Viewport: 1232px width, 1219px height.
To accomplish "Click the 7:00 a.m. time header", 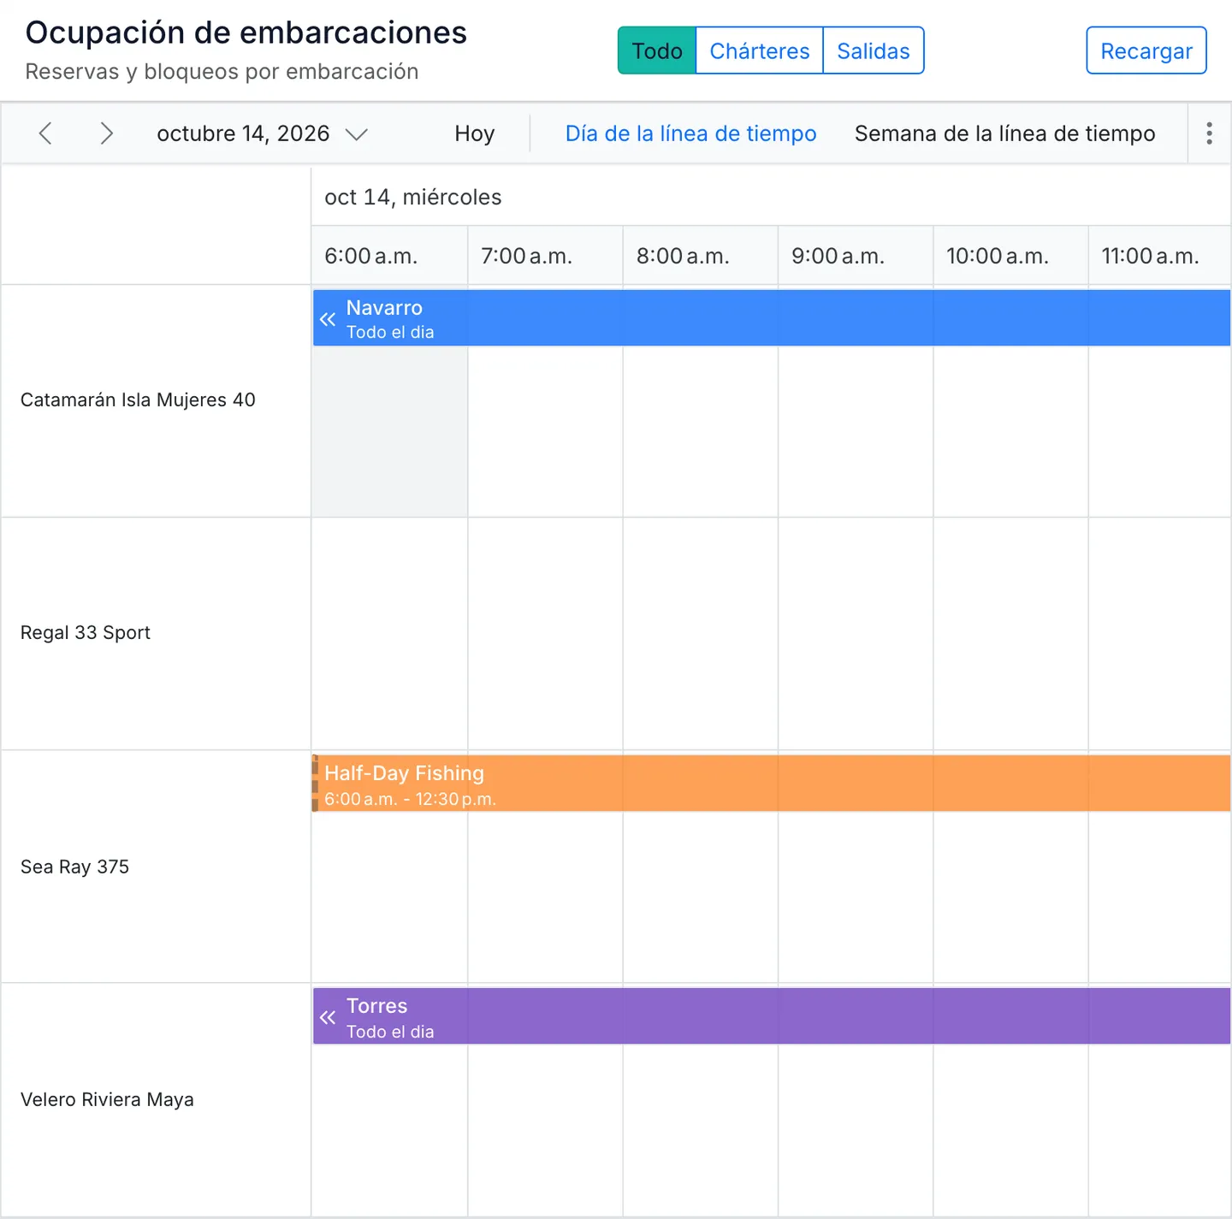I will [545, 256].
